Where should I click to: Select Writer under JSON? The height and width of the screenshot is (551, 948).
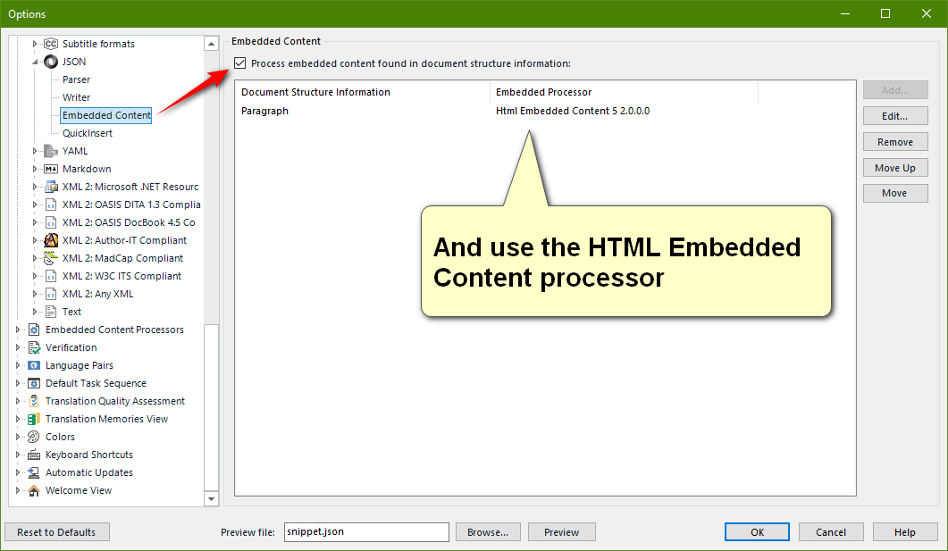point(76,97)
